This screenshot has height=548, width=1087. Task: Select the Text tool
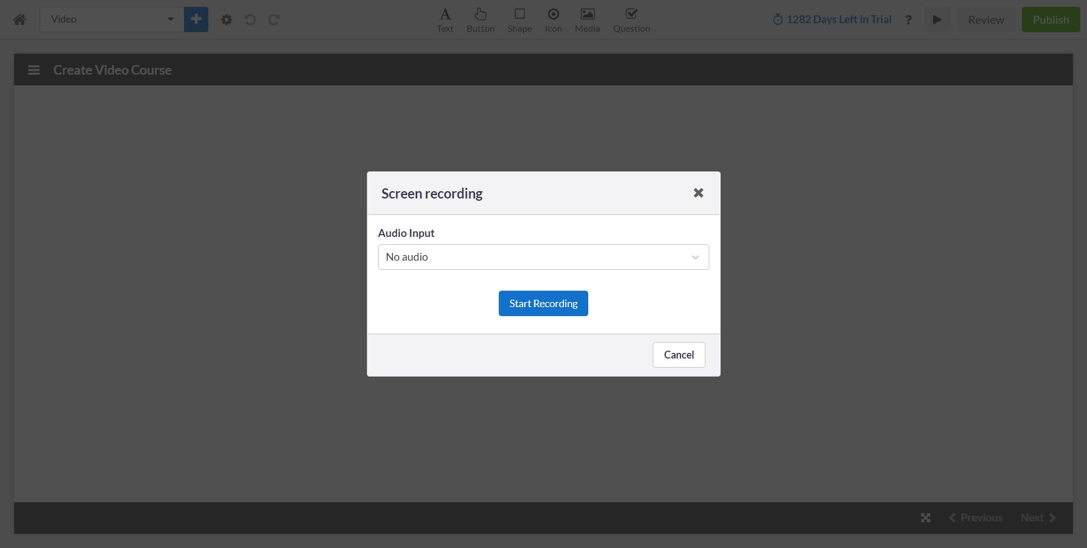pyautogui.click(x=445, y=20)
